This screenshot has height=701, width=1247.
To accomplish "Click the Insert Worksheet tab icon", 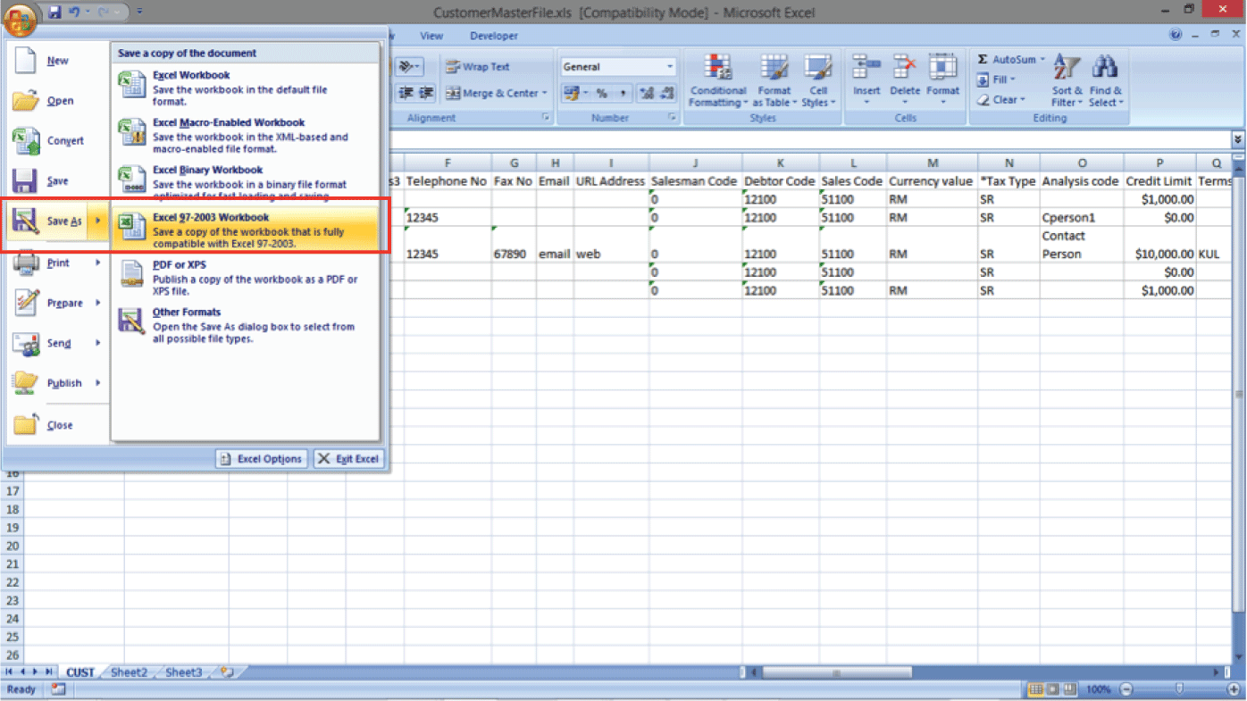I will 227,672.
